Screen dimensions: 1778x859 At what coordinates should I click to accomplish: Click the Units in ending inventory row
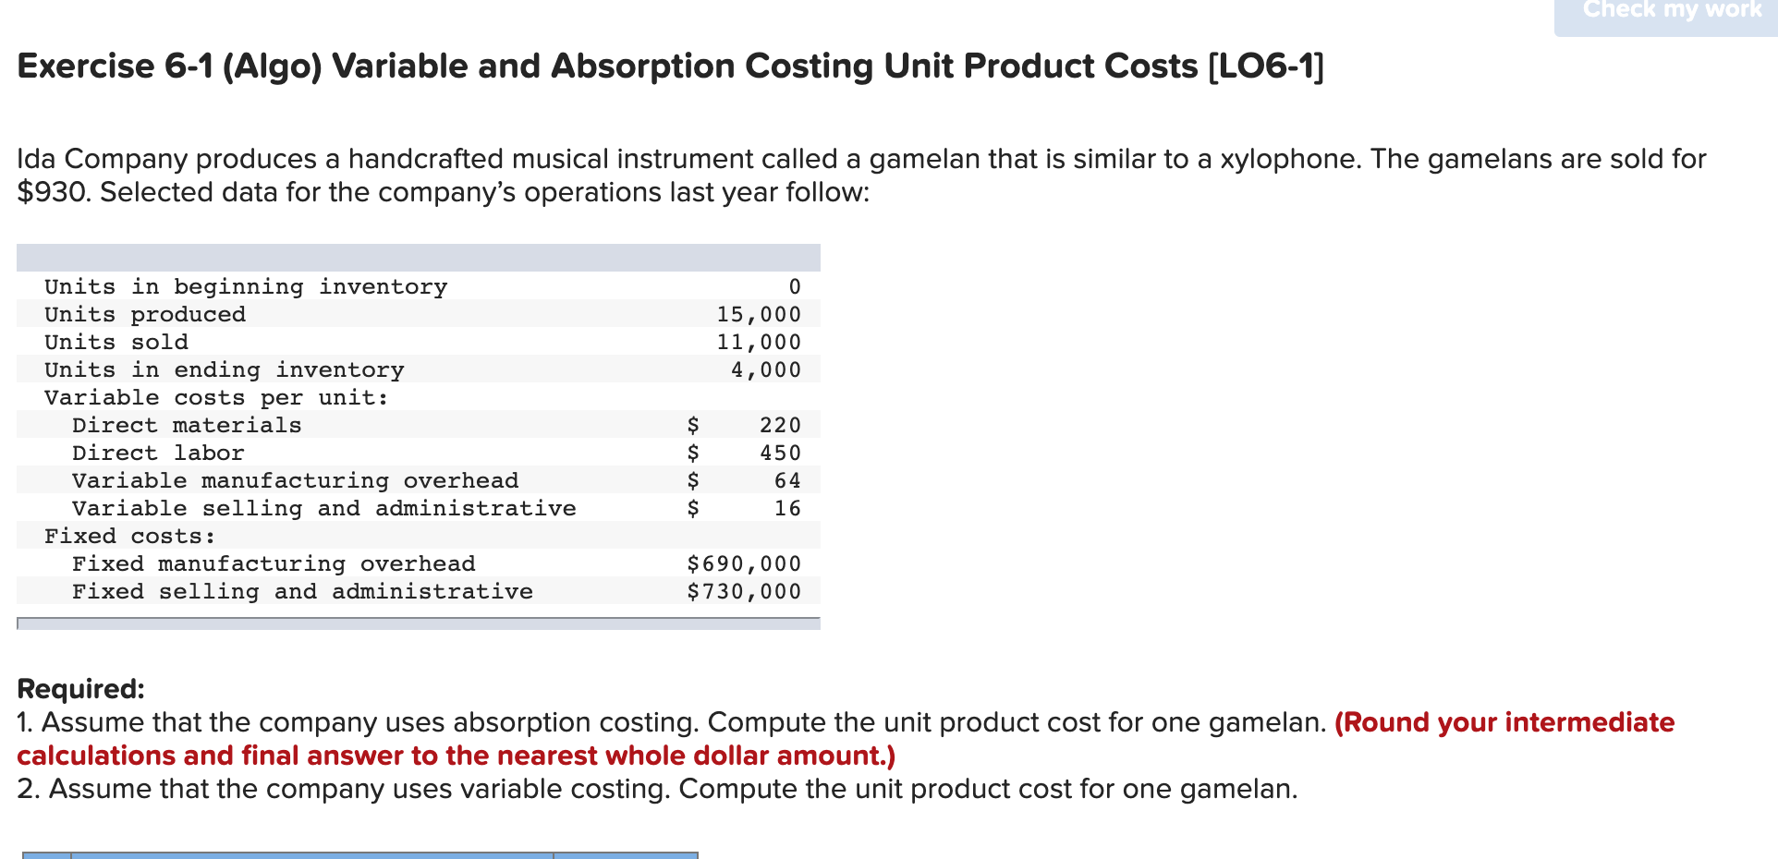[224, 369]
